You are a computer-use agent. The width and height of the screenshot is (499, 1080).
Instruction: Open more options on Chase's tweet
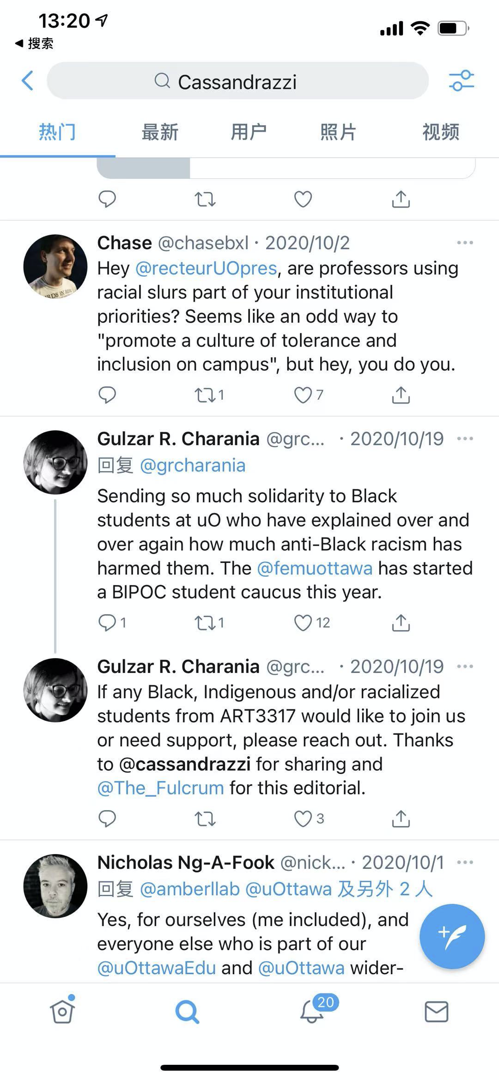tap(464, 243)
